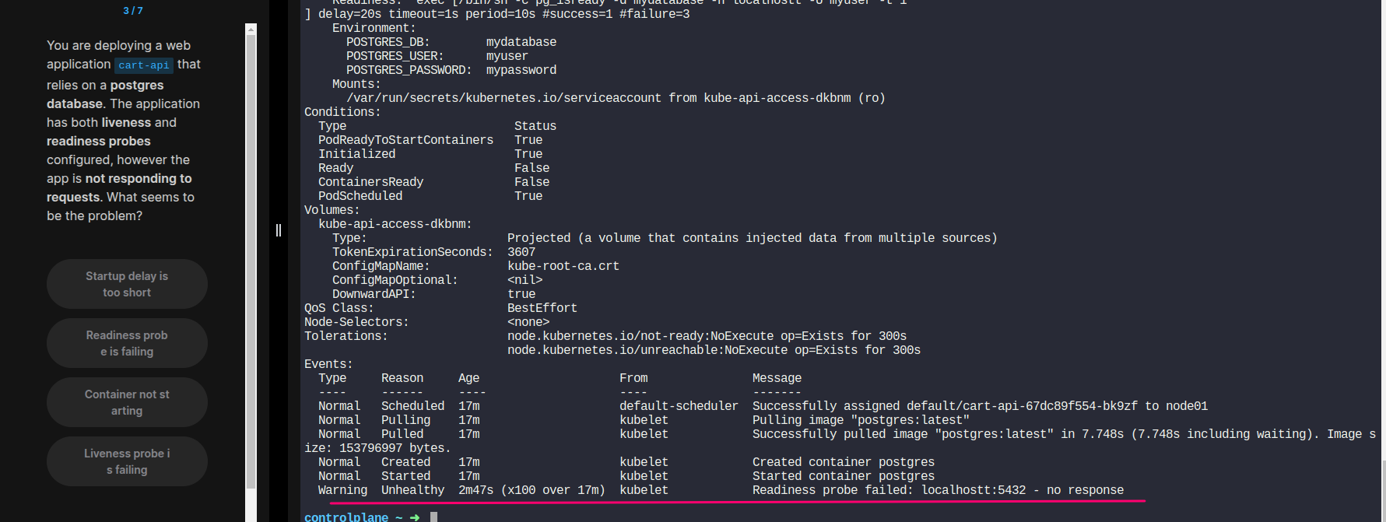Click the BestEffort QoS class value

542,308
